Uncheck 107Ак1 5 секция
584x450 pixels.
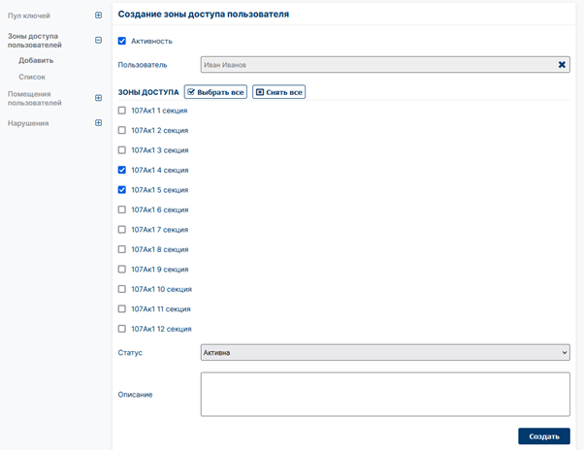[122, 190]
